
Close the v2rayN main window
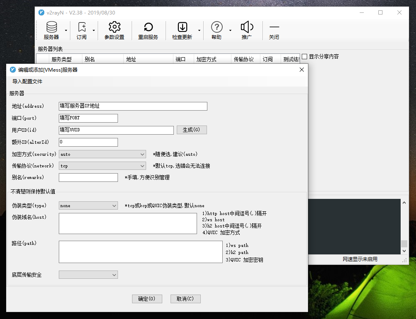coord(399,12)
